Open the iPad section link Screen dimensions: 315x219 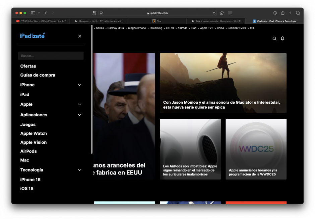click(25, 95)
